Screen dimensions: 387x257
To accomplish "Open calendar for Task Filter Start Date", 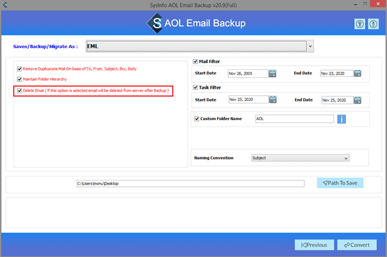I will point(273,100).
